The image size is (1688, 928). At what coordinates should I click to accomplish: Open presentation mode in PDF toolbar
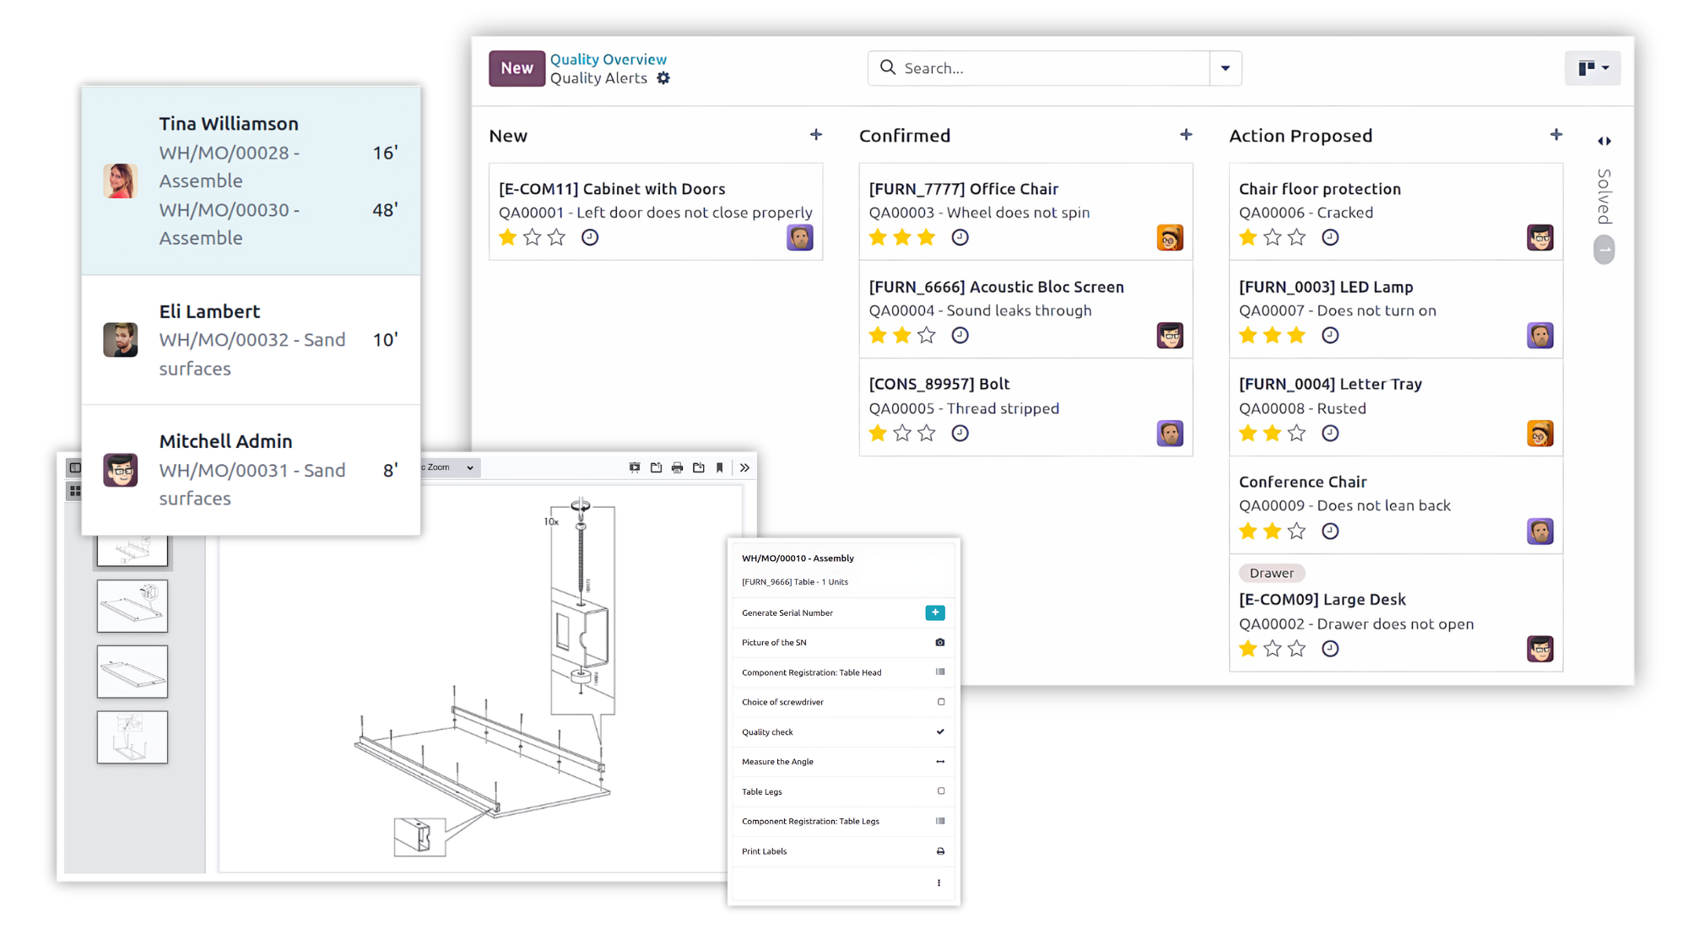(635, 467)
